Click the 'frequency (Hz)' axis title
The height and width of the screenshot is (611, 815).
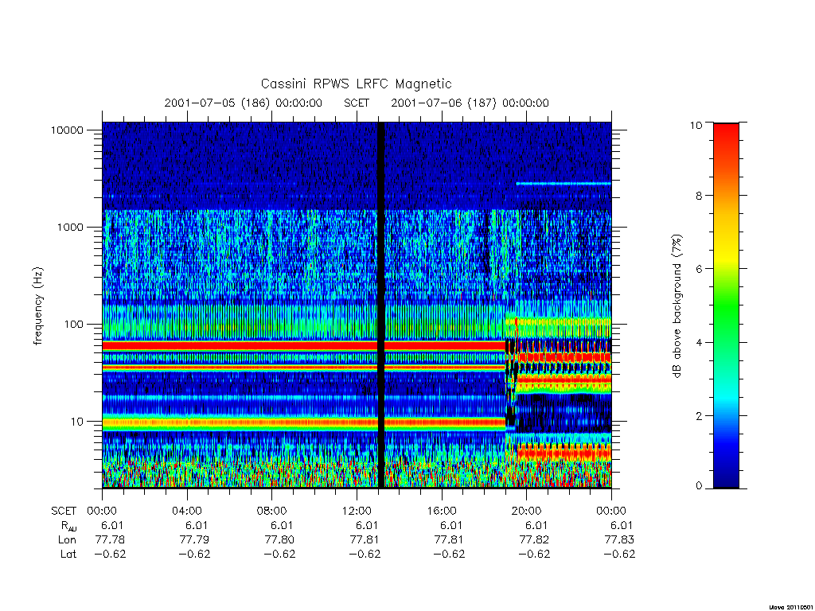point(38,306)
